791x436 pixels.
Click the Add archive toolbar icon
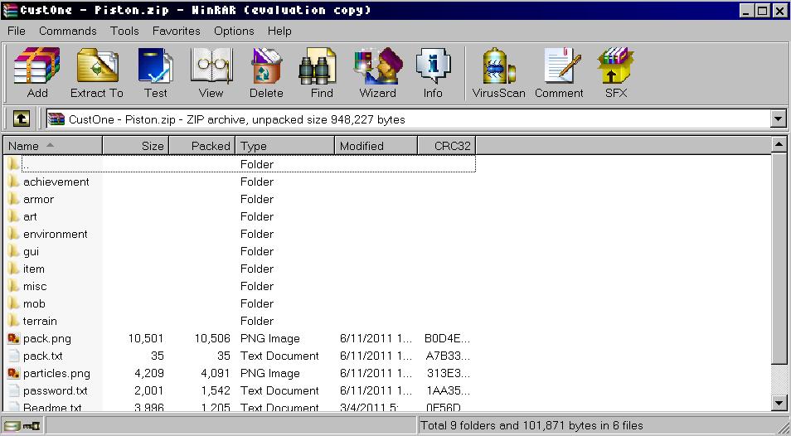tap(37, 73)
